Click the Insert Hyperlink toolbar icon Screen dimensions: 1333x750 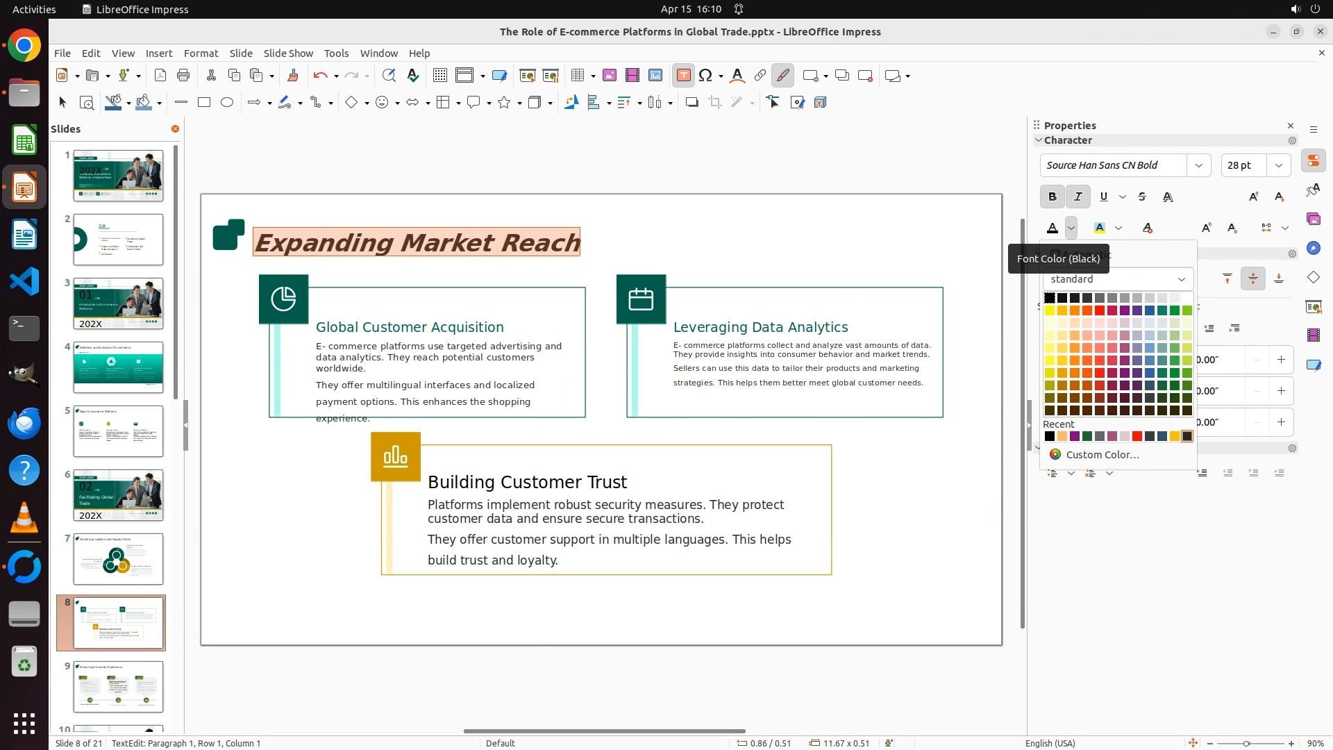click(760, 76)
